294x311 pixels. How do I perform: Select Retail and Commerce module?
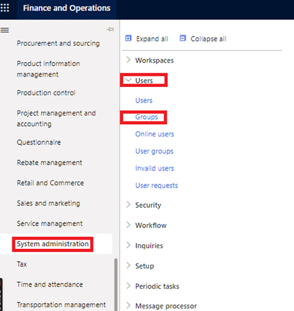[50, 183]
